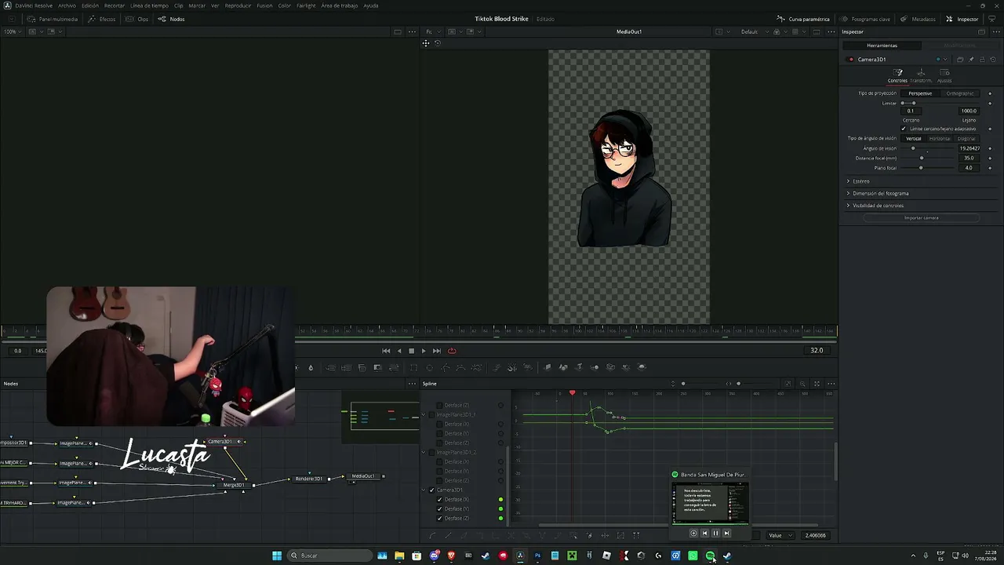The width and height of the screenshot is (1004, 565).
Task: Pin the Camera3D1 inspector controls
Action: 971,60
